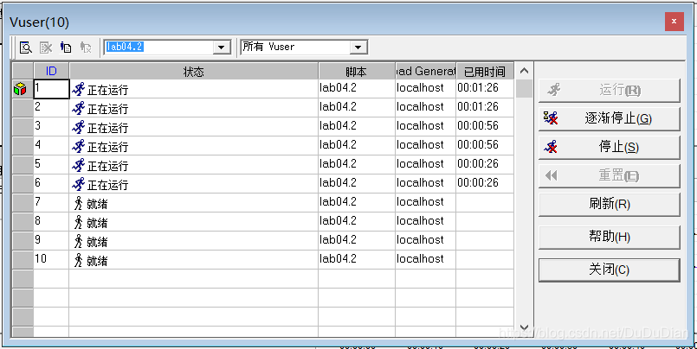Screen dimensions: 697x349
Task: Click the running-man icon in Vuser 1 row
Action: [x=78, y=89]
